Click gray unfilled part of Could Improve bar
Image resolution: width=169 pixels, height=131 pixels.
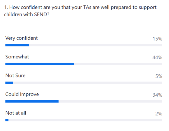[x=110, y=101]
